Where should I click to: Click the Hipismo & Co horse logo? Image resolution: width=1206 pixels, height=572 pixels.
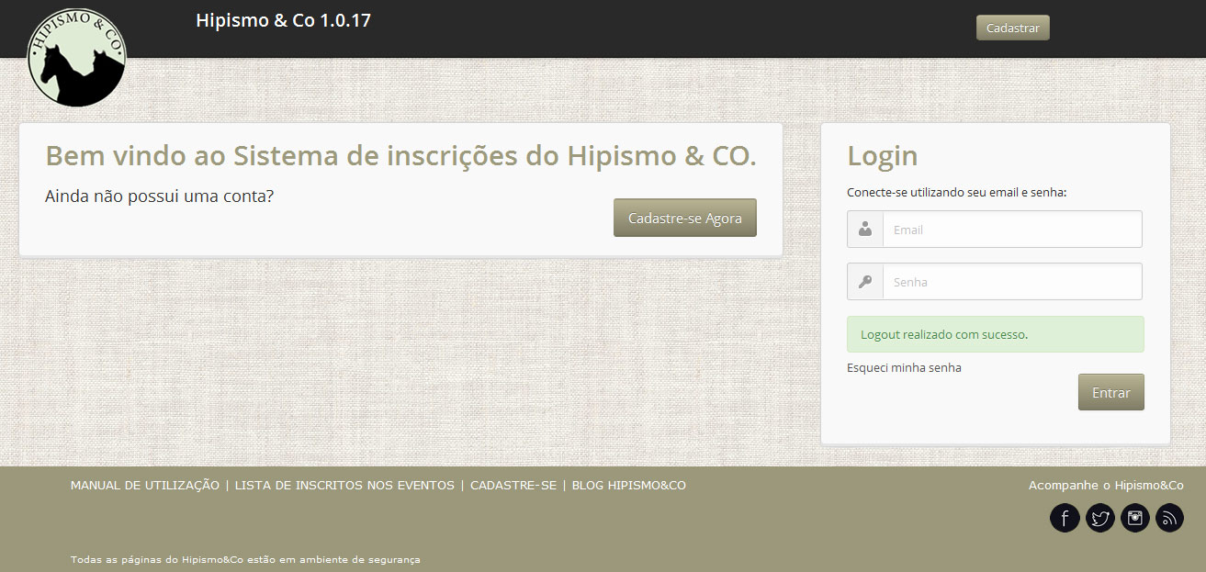point(77,57)
